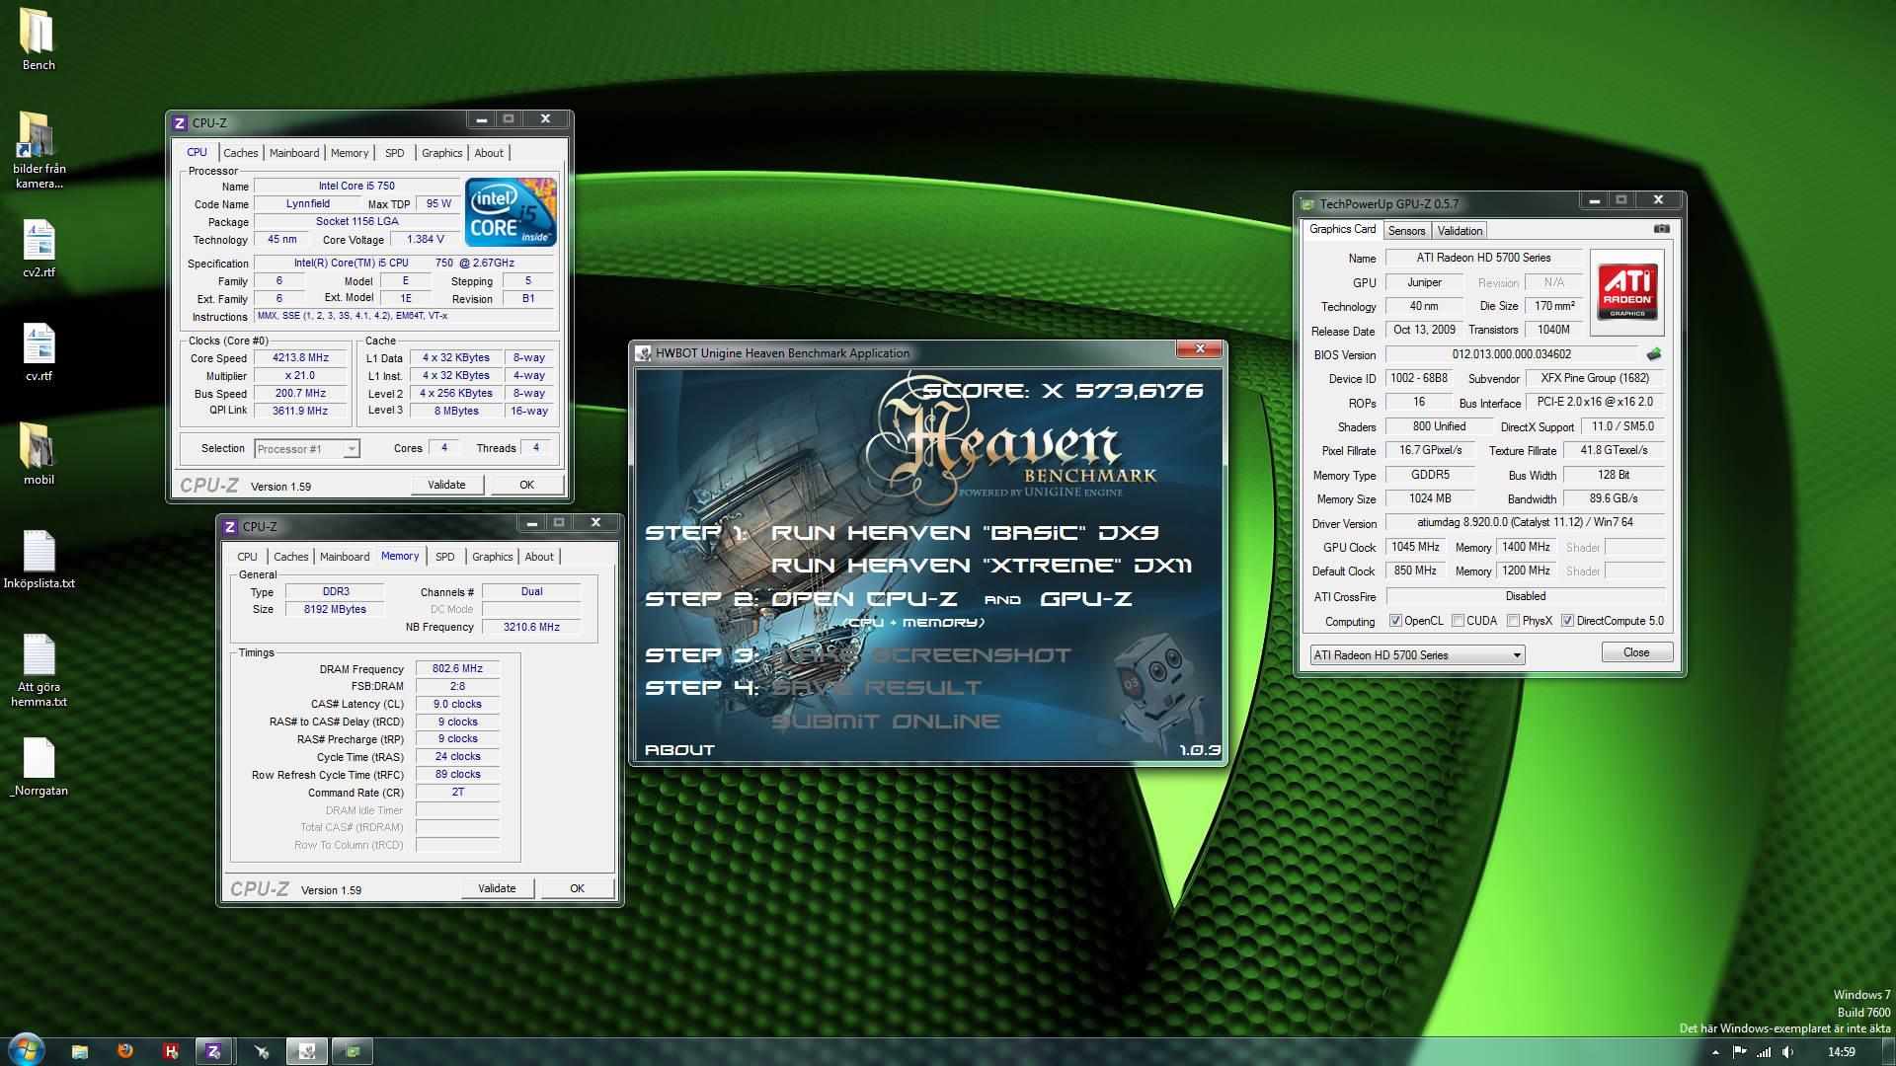Open ABOUT in Heaven benchmark window
This screenshot has width=1896, height=1066.
(679, 750)
